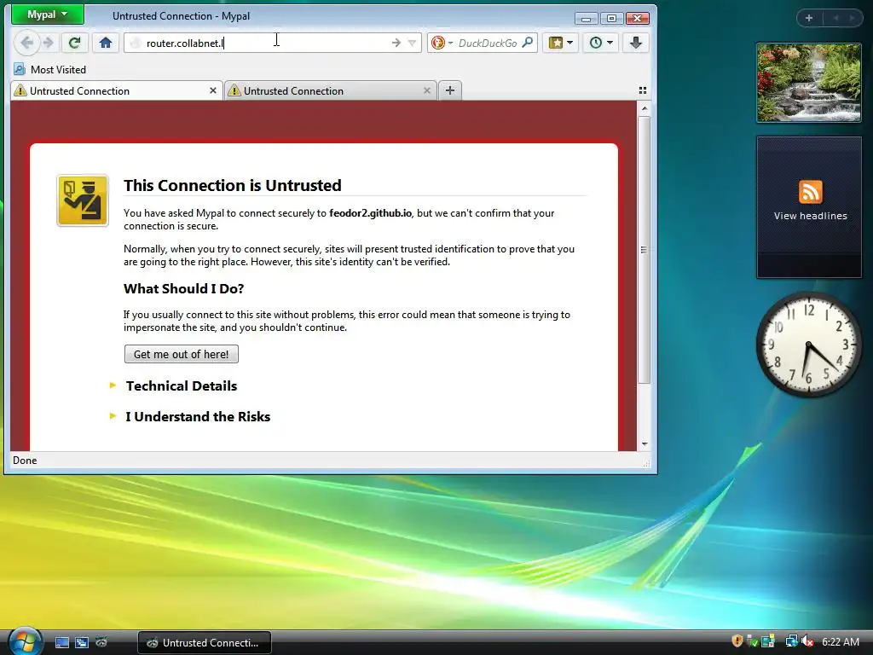Click the Done status bar text
873x655 pixels.
[x=25, y=461]
